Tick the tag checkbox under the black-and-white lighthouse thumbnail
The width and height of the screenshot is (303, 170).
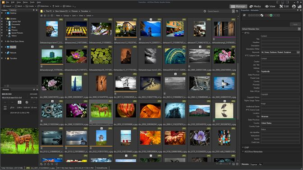[115, 94]
